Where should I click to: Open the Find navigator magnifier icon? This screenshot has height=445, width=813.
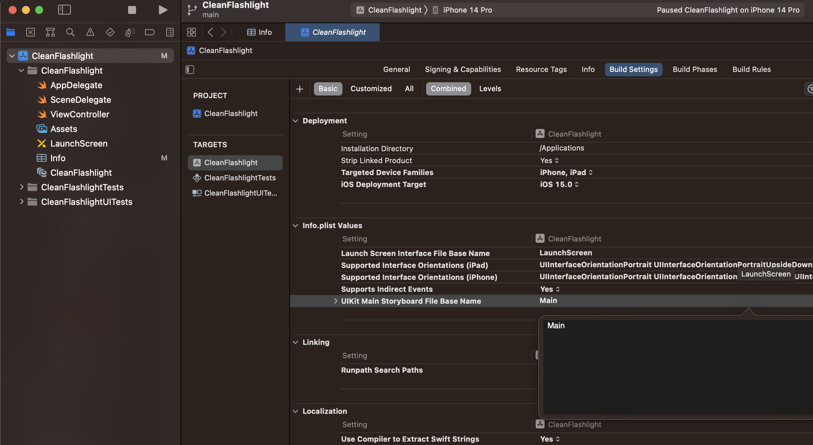[70, 32]
